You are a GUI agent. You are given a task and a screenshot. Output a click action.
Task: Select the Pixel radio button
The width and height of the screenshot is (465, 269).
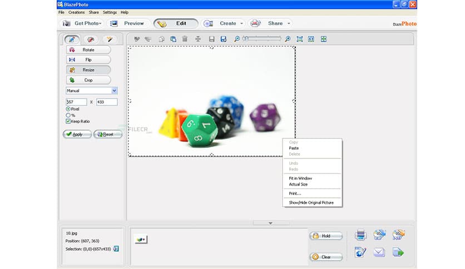coord(68,109)
